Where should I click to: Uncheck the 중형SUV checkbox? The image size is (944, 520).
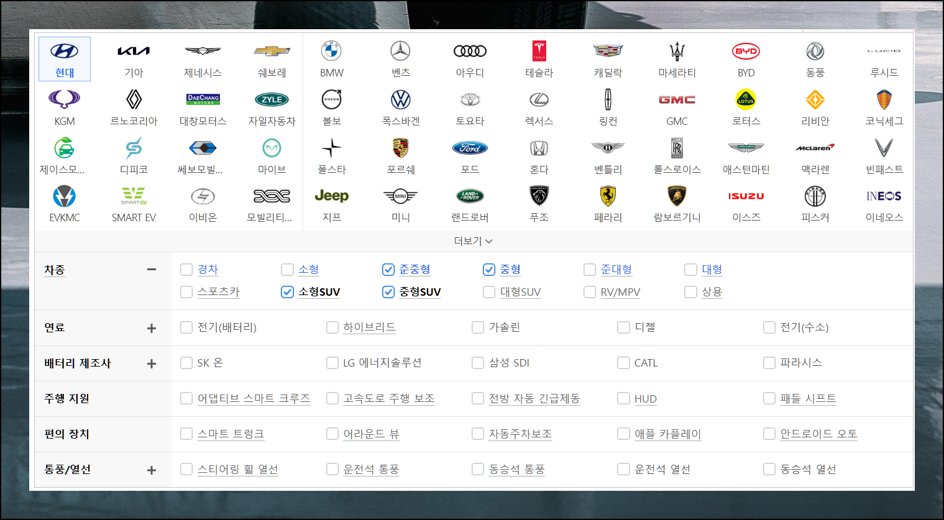click(388, 292)
